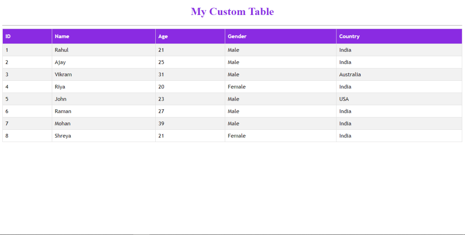Viewport: 465px width, 235px height.
Task: Click ID cell "5" in John's row
Action: 27,99
